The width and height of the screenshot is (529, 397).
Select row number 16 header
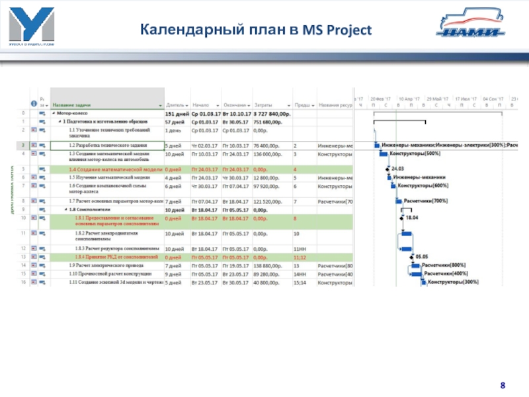click(x=23, y=283)
